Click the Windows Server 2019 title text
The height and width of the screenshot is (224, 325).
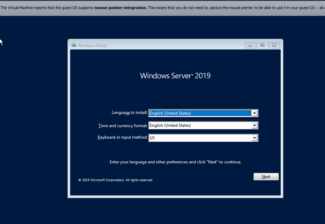(175, 76)
